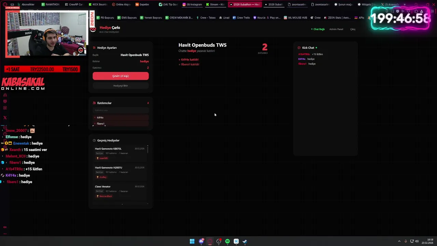The height and width of the screenshot is (246, 437).
Task: Click the red Çevir (2 kişi) button
Action: pos(121,76)
